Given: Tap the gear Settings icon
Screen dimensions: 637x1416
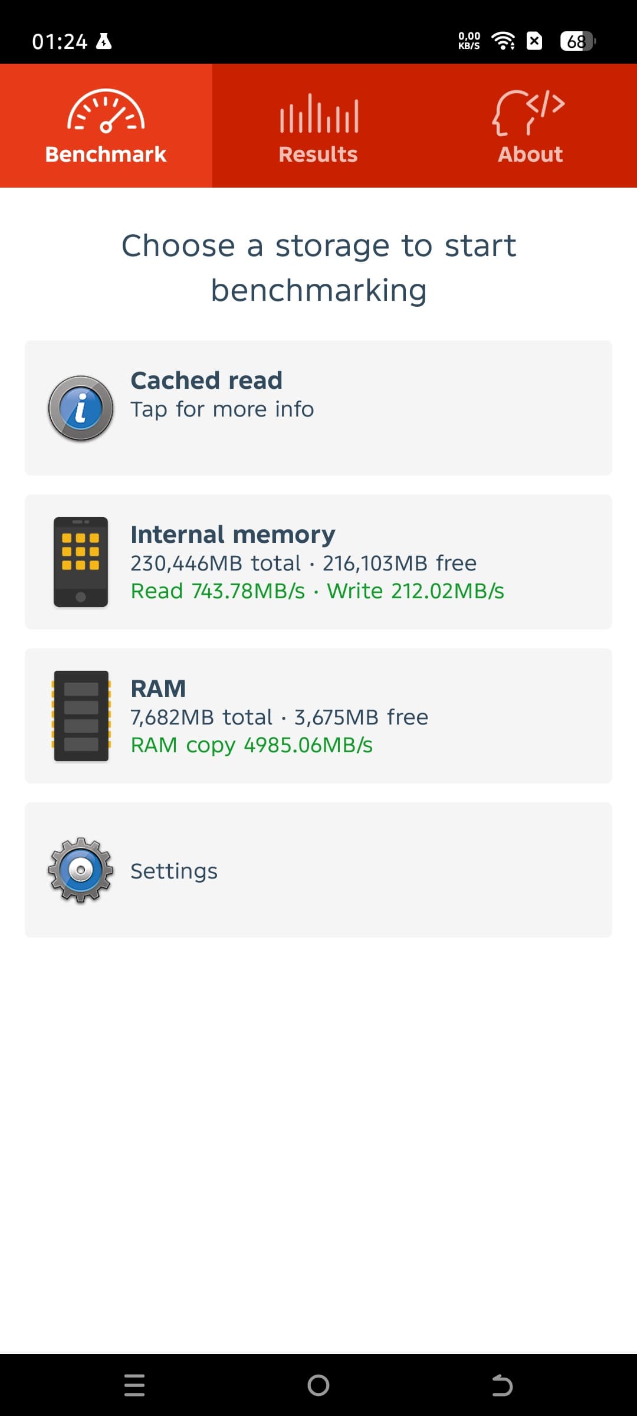Looking at the screenshot, I should click(x=81, y=870).
